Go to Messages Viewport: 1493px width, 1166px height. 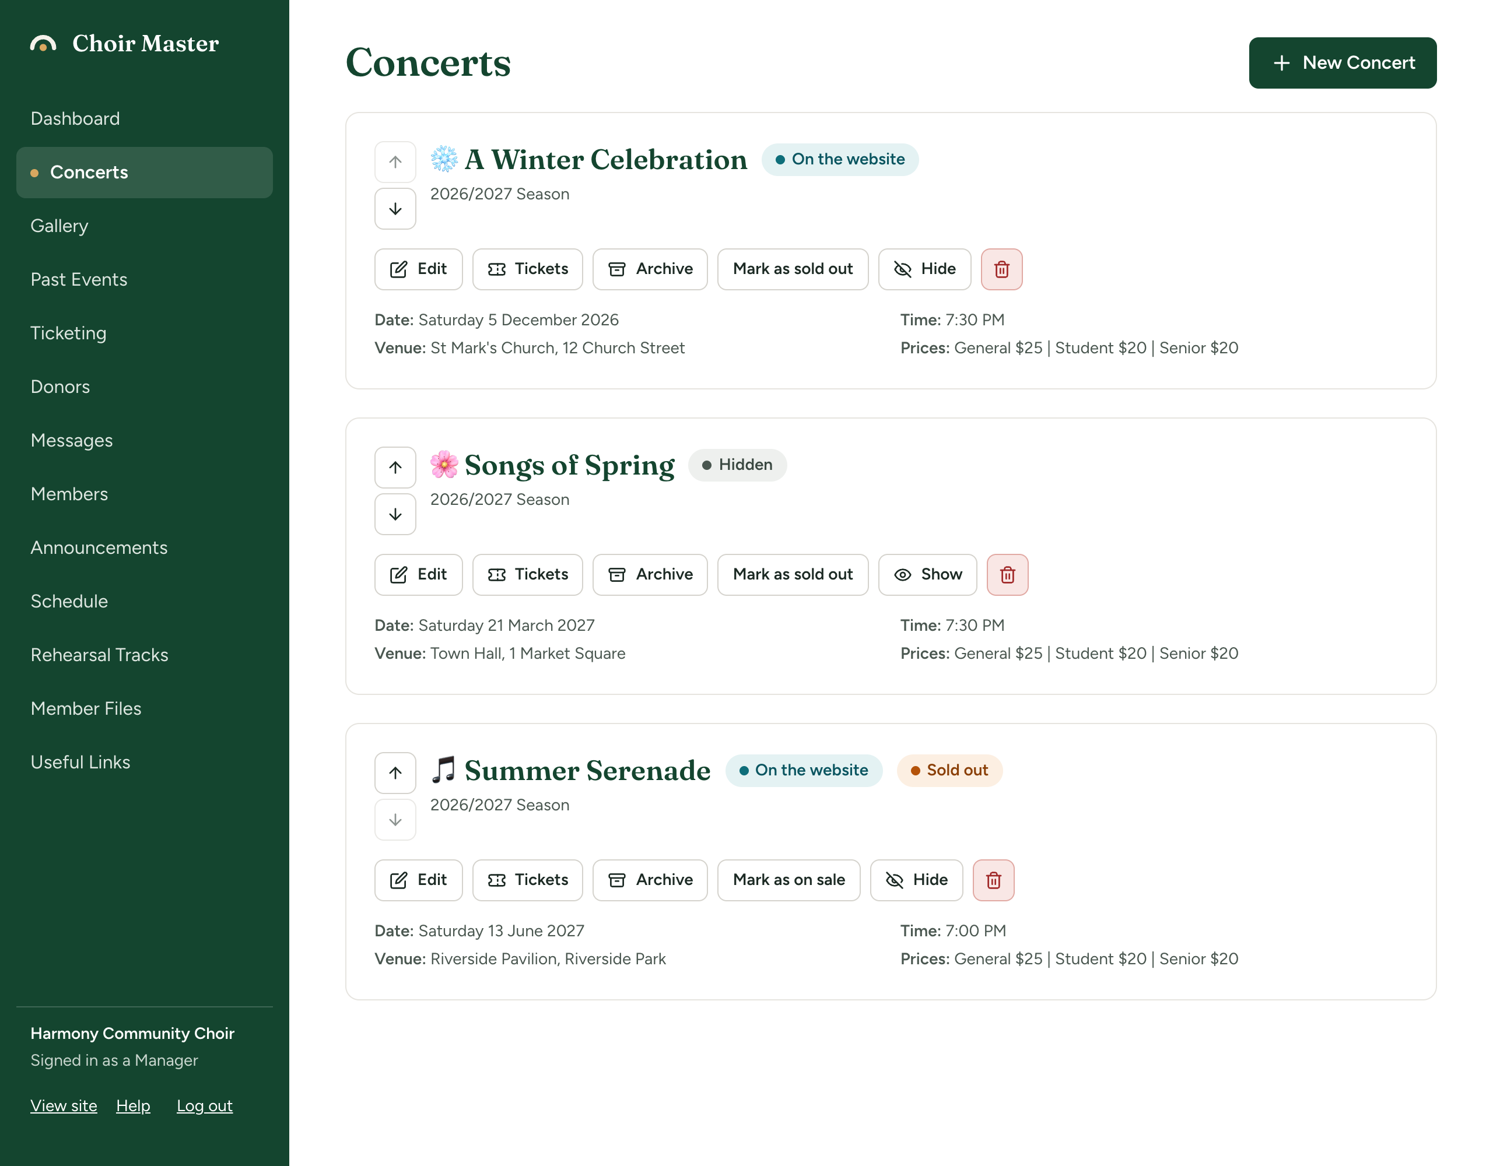(144, 441)
